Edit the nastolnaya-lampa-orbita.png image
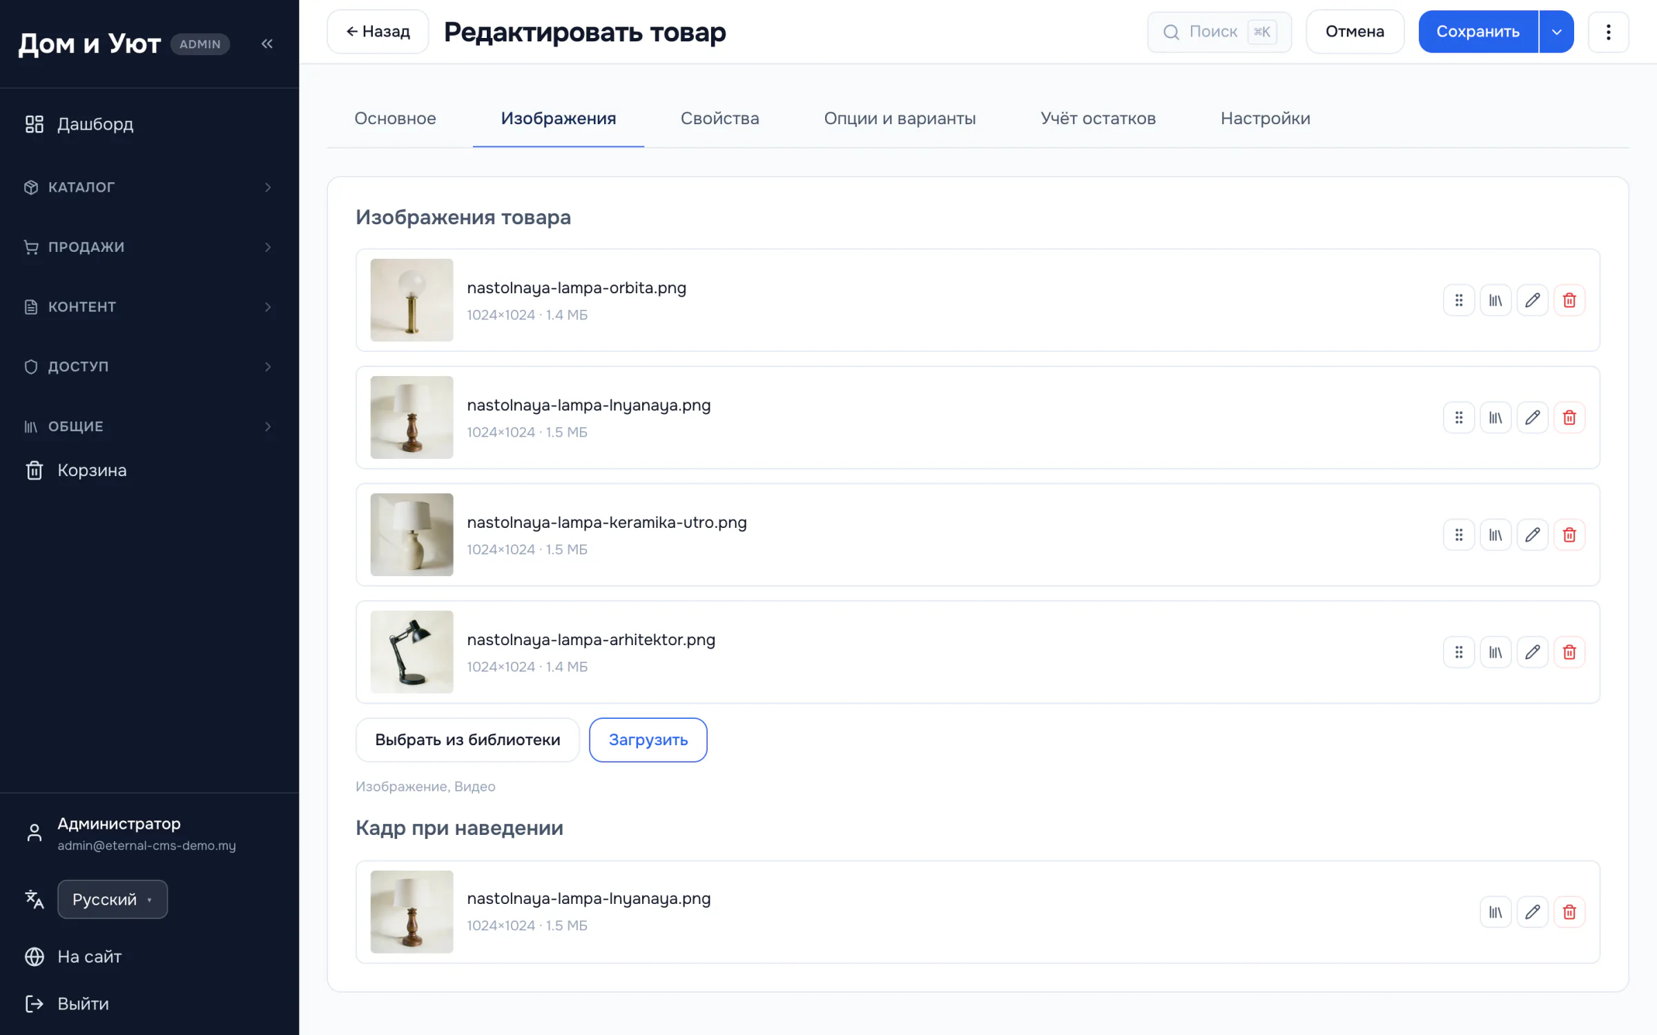This screenshot has height=1035, width=1657. 1533,300
